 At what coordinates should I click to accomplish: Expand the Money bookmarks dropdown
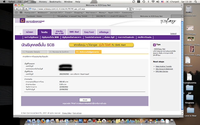coord(102,12)
